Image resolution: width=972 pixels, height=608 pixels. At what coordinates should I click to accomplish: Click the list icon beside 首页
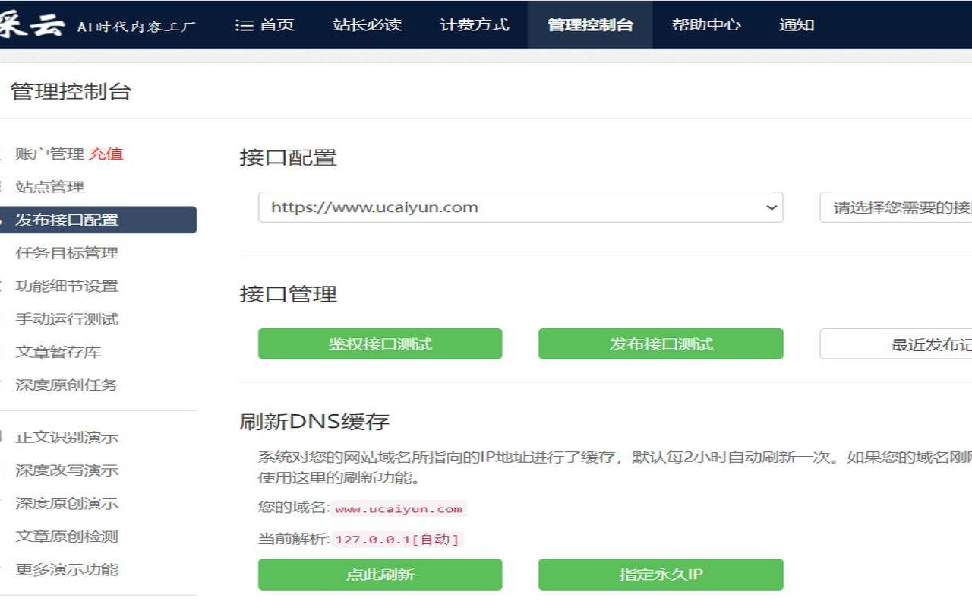tap(243, 24)
